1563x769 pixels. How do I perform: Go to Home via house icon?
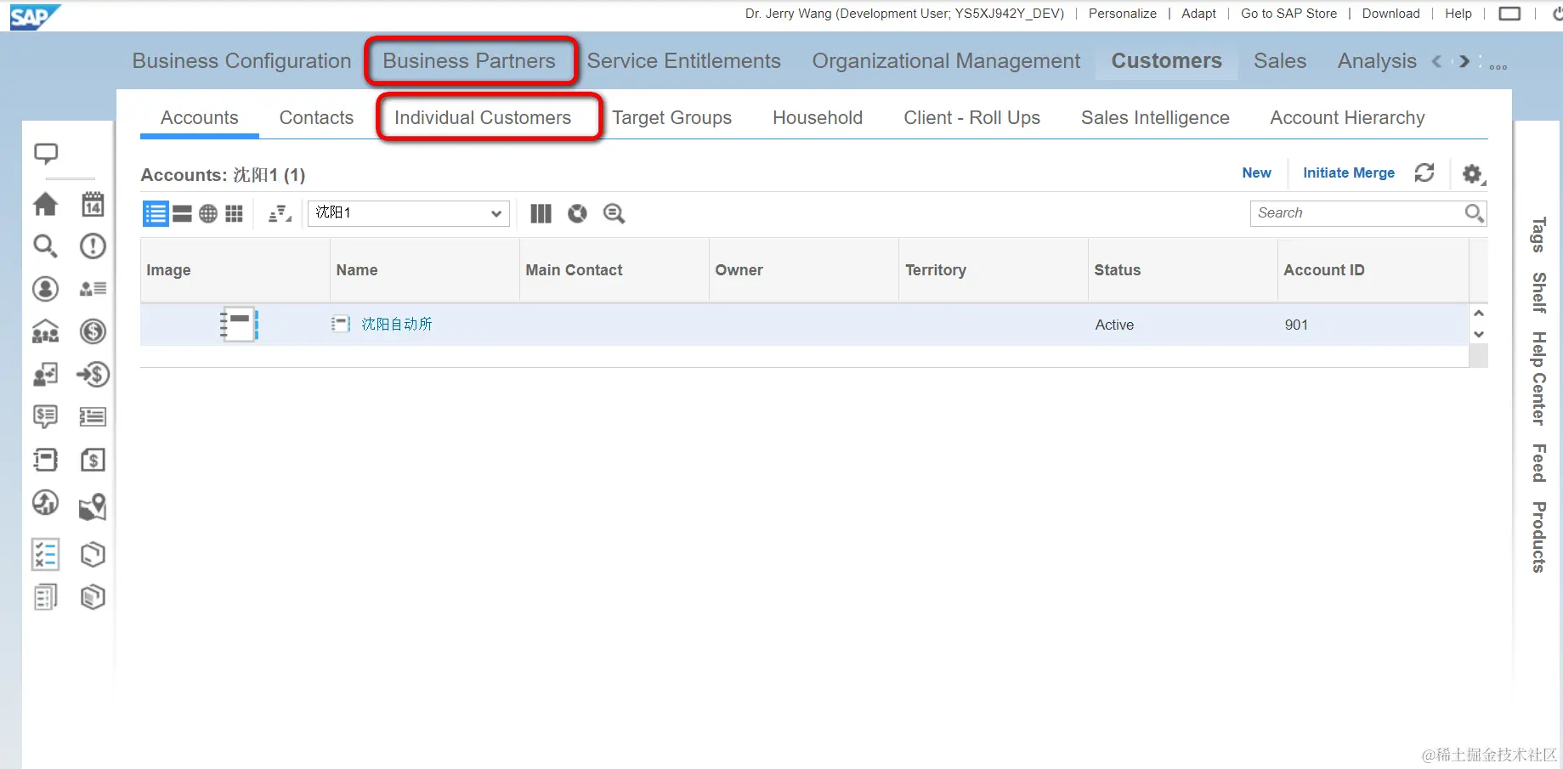(x=46, y=204)
